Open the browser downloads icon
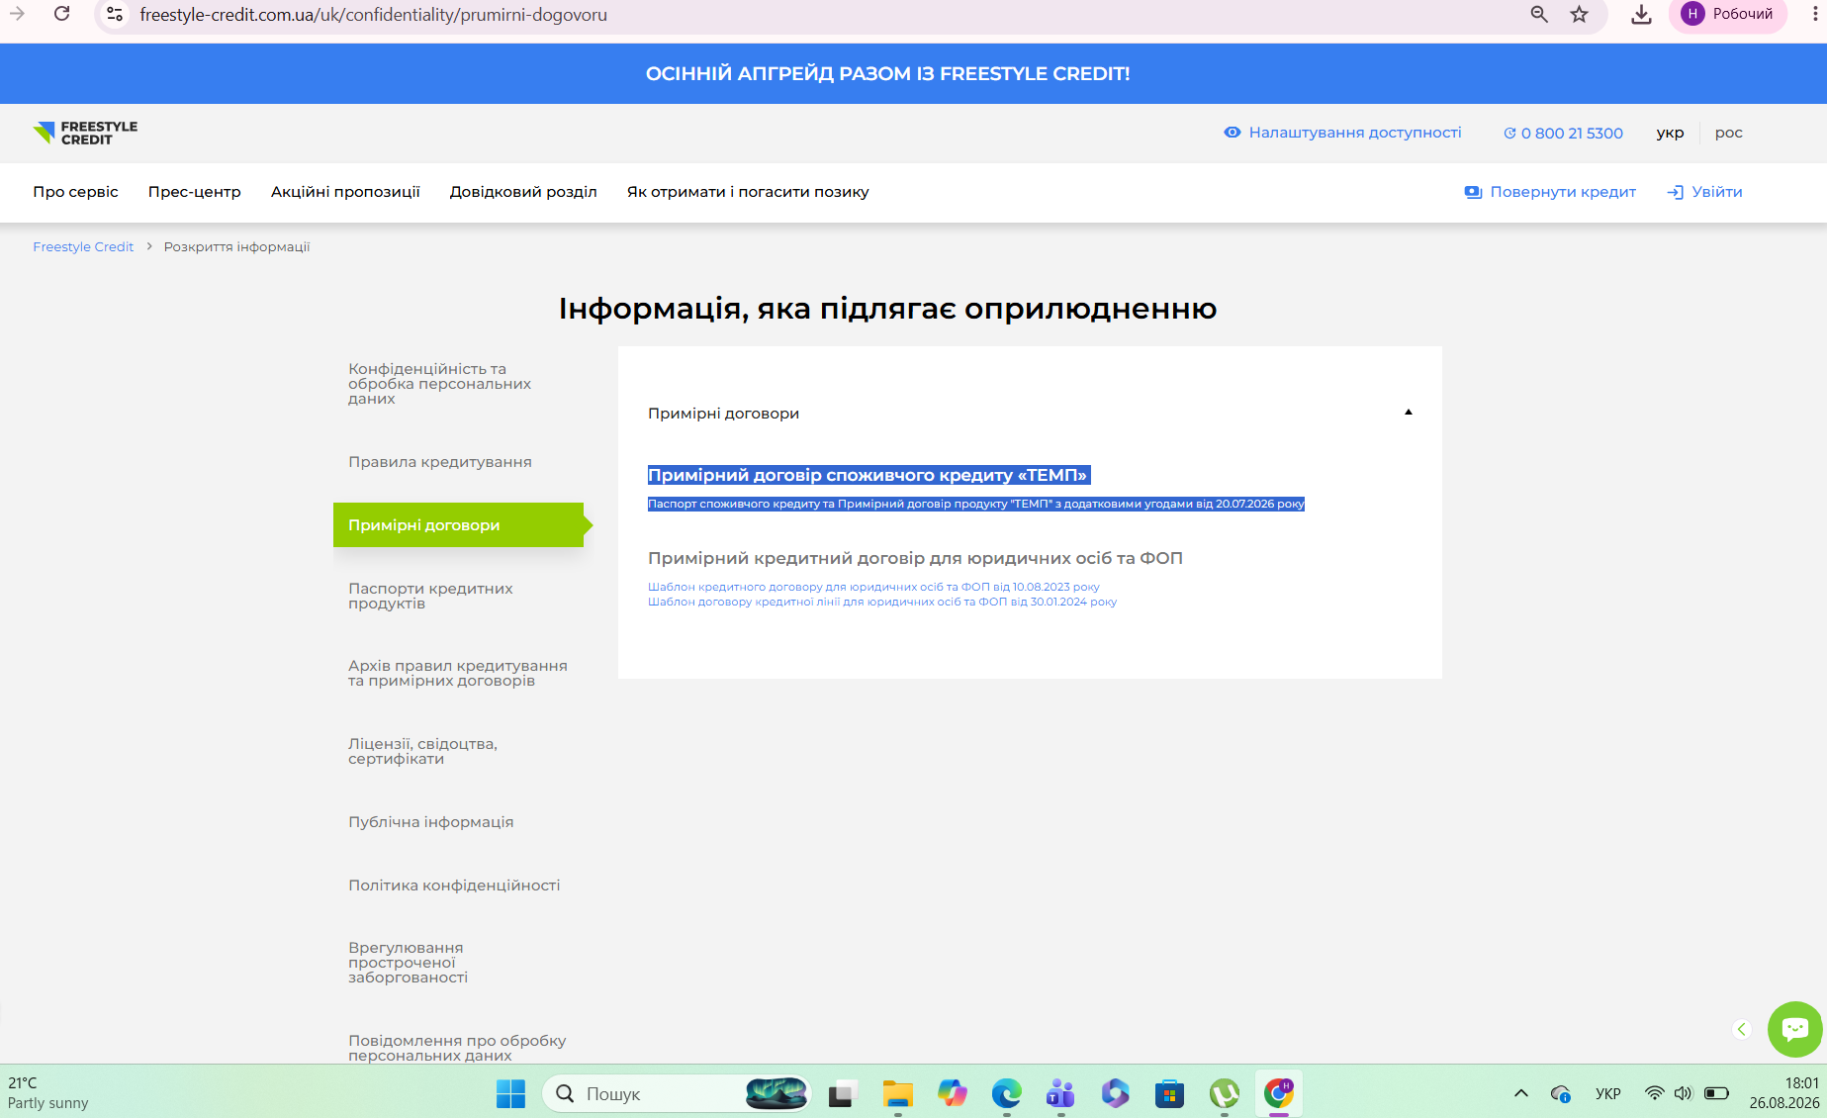Viewport: 1827px width, 1118px height. [x=1641, y=14]
